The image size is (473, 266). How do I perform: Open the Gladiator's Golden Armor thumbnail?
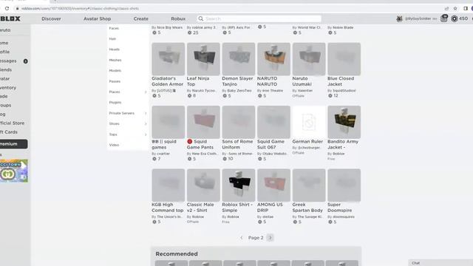coord(169,59)
